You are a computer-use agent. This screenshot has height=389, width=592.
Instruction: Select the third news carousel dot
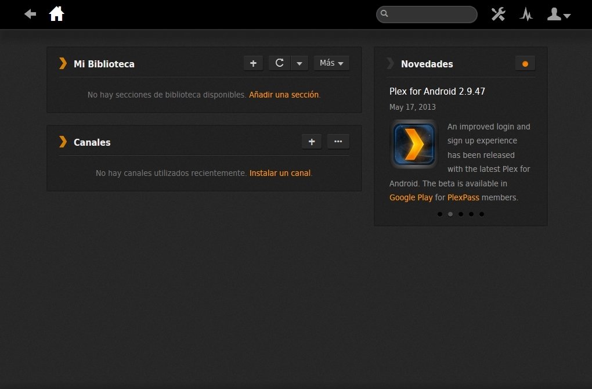tap(461, 214)
